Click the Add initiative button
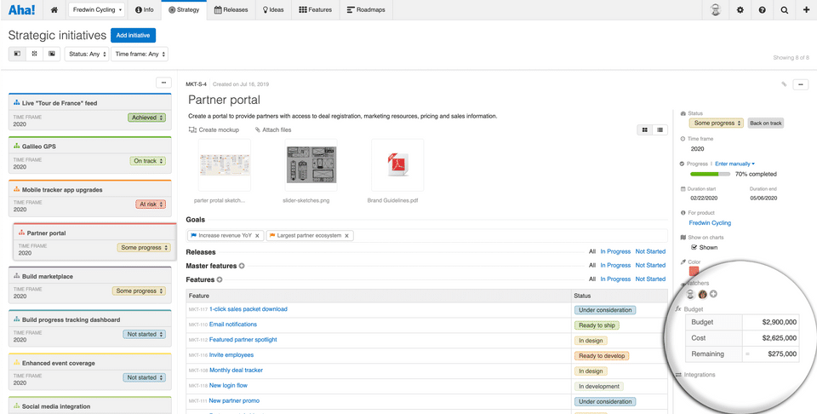This screenshot has height=414, width=817. click(x=134, y=36)
